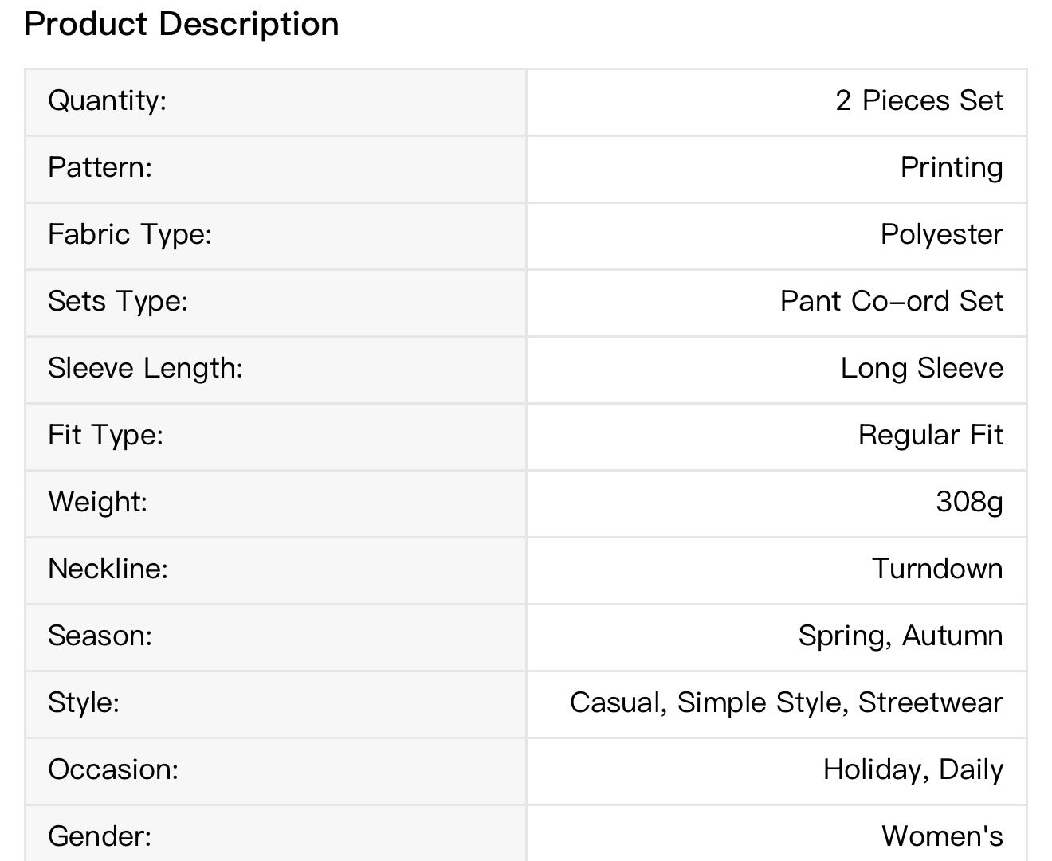The width and height of the screenshot is (1052, 861).
Task: Click the Casual, Simple Style, Streetwear value
Action: [x=787, y=702]
